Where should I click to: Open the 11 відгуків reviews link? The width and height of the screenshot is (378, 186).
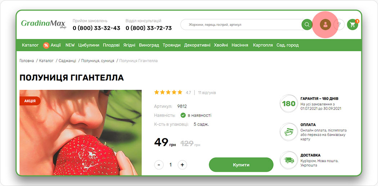click(x=207, y=92)
